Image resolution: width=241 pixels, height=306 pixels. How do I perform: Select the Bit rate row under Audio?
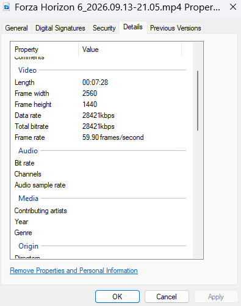click(x=100, y=163)
